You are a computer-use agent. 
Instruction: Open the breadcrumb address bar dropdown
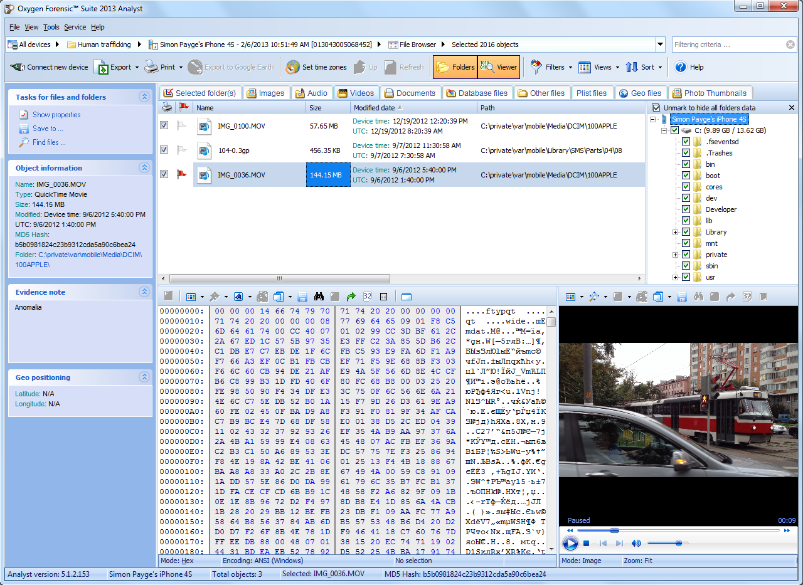coord(660,45)
